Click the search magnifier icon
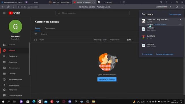The image size is (185, 104). click(x=59, y=13)
